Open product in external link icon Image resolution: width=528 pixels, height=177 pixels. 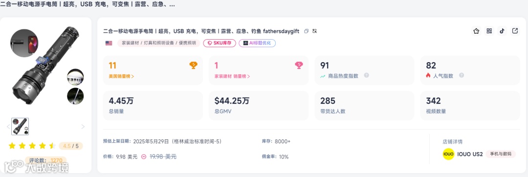click(515, 31)
